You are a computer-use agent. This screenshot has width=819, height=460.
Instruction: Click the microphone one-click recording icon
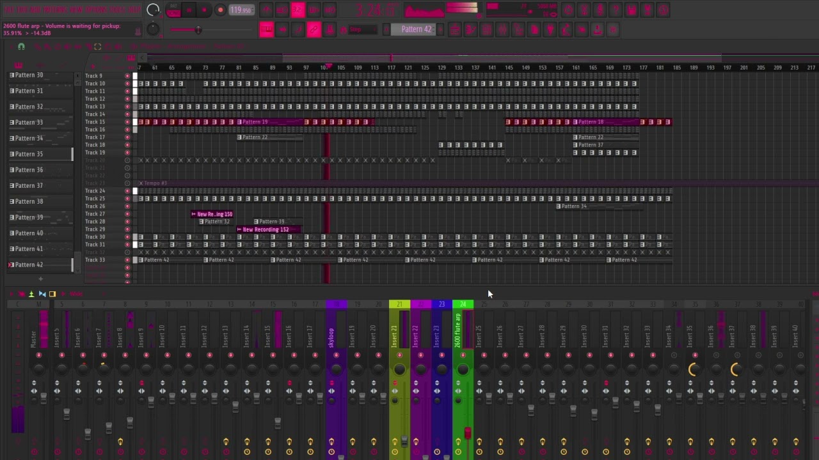pos(600,10)
